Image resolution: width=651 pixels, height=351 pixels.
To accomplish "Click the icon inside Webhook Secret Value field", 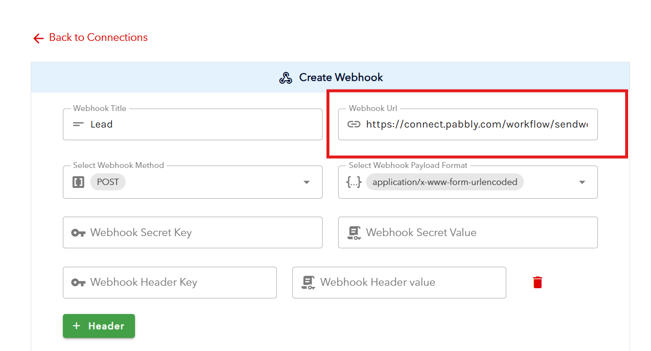I will pyautogui.click(x=354, y=232).
